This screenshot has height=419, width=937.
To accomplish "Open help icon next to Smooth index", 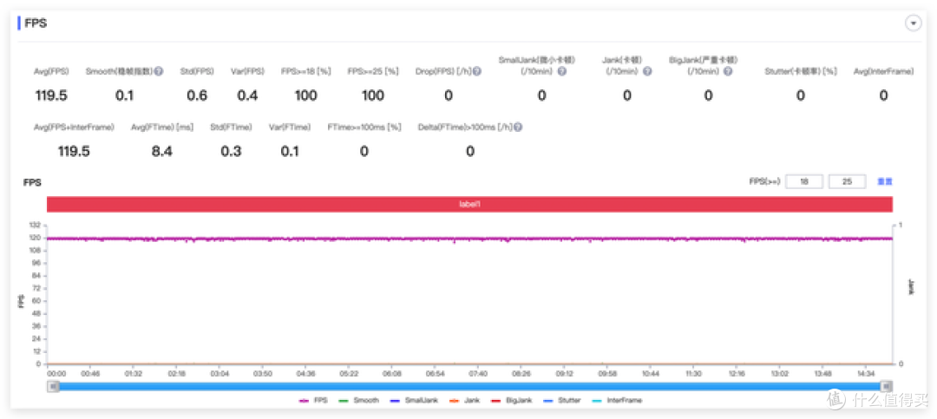I will tap(159, 71).
